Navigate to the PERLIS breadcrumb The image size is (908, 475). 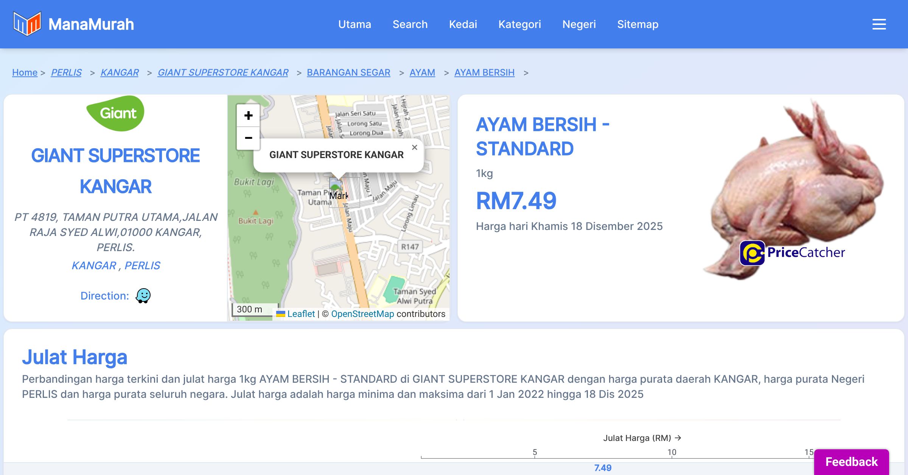(66, 72)
